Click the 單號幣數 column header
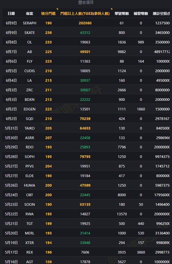The height and width of the screenshot is (264, 172). [122, 13]
